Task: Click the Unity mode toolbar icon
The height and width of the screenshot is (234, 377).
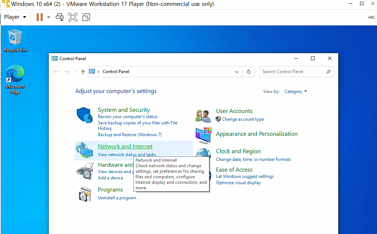Action: point(86,17)
